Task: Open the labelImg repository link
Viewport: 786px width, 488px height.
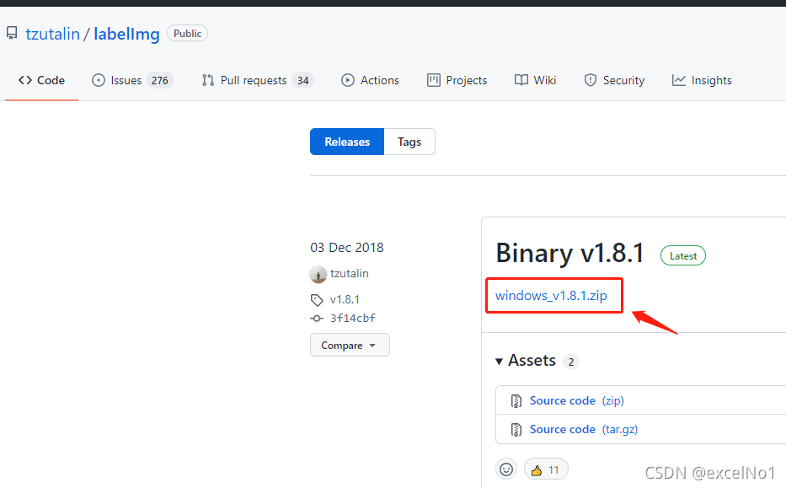Action: 126,34
